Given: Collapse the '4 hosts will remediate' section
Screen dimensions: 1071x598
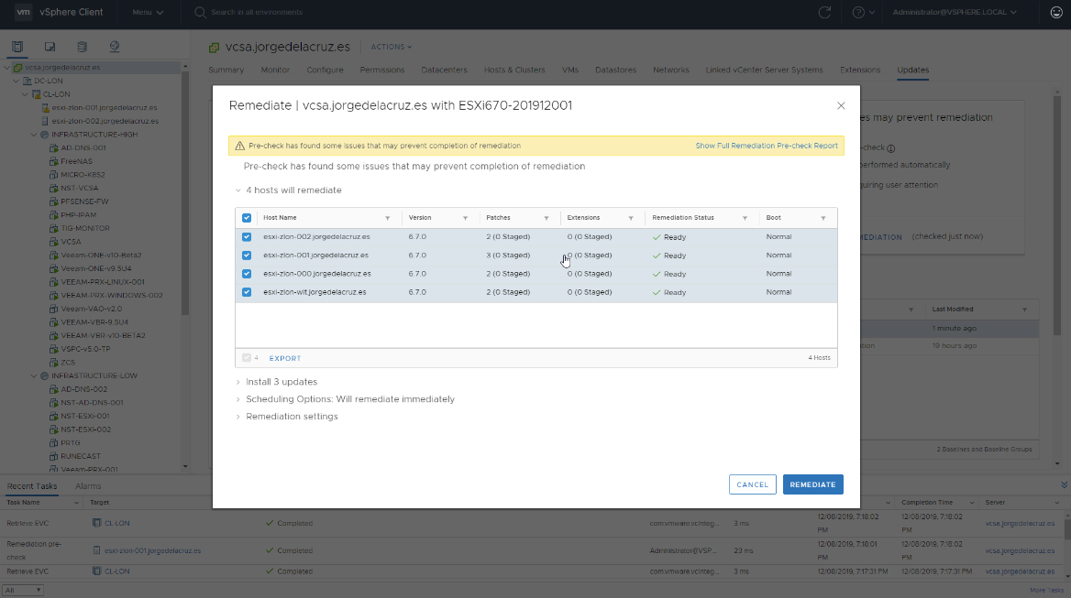Looking at the screenshot, I should [x=238, y=190].
